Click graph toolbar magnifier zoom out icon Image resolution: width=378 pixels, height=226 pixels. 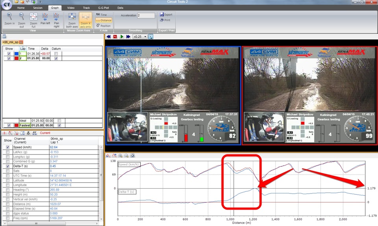coord(126,156)
